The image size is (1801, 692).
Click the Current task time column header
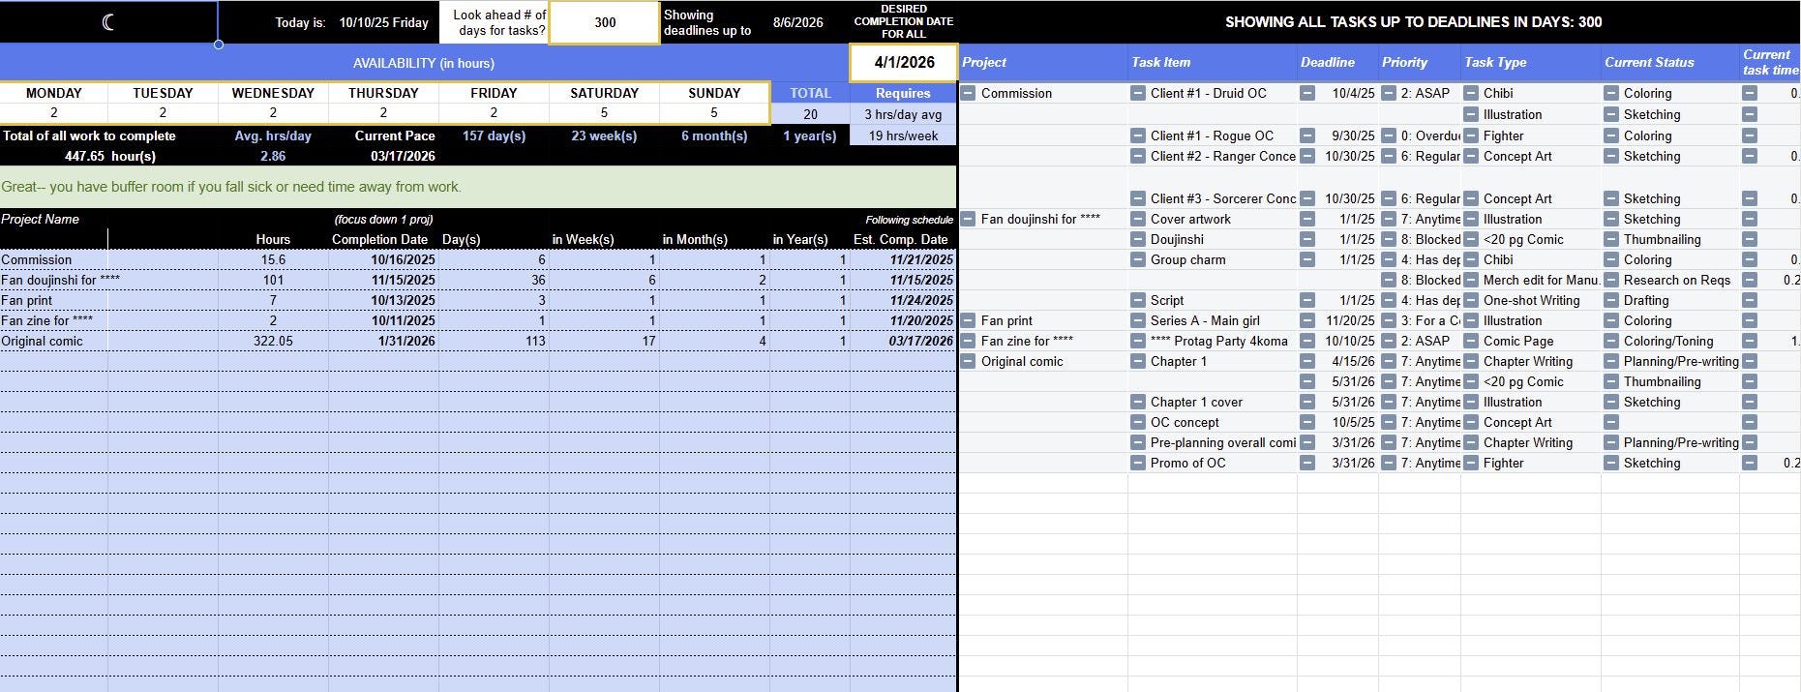click(1770, 63)
